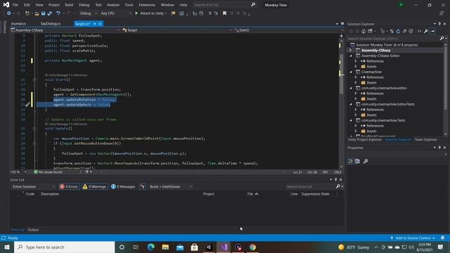Click the Collapse All icon in Solution Explorer
The image size is (450, 253).
pyautogui.click(x=404, y=31)
